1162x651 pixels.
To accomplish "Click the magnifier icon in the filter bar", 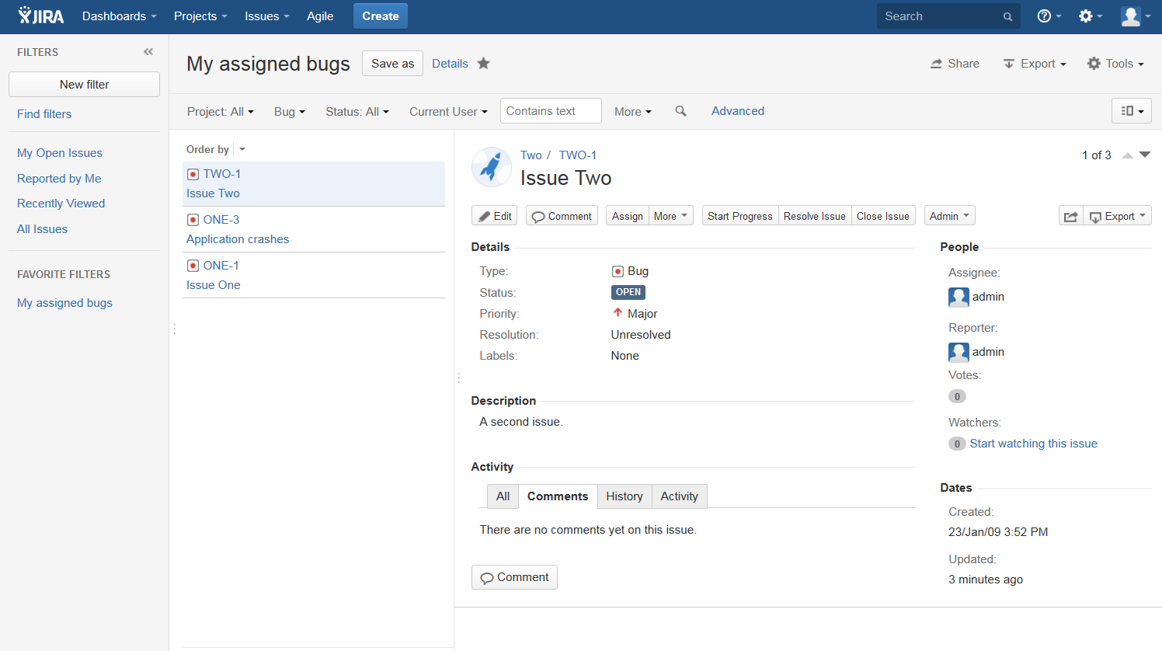I will (681, 111).
